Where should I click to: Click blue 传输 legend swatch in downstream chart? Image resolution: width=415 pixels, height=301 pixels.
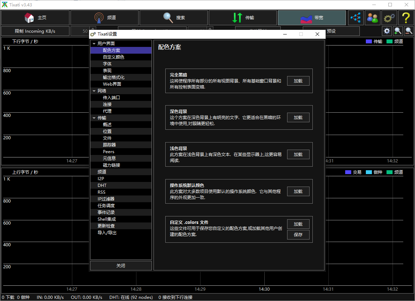point(369,42)
